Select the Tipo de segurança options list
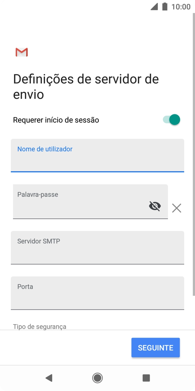Screen dimensions: 195x391 coord(40,326)
